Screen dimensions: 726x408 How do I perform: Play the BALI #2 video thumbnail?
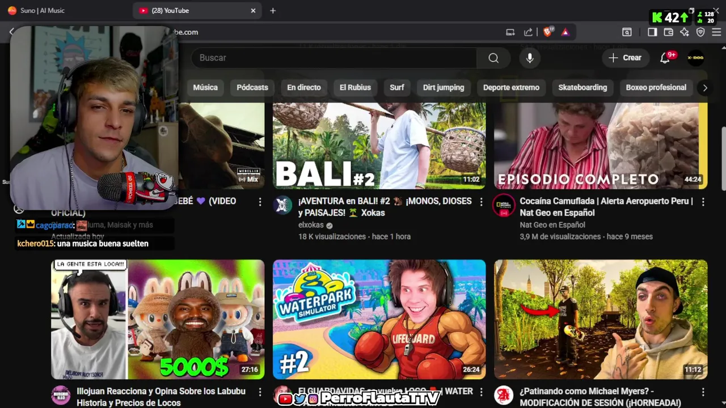pos(379,146)
